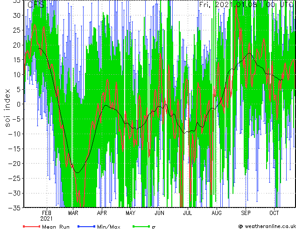Screen dimensions: 296x229
Task: Click the -35 value on the y-axis
Action: [x=14, y=208]
